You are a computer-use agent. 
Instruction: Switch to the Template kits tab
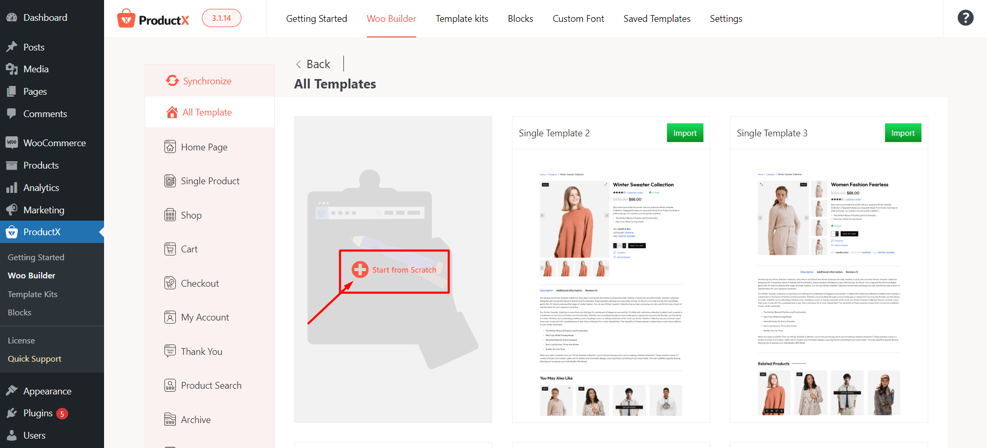pos(462,19)
